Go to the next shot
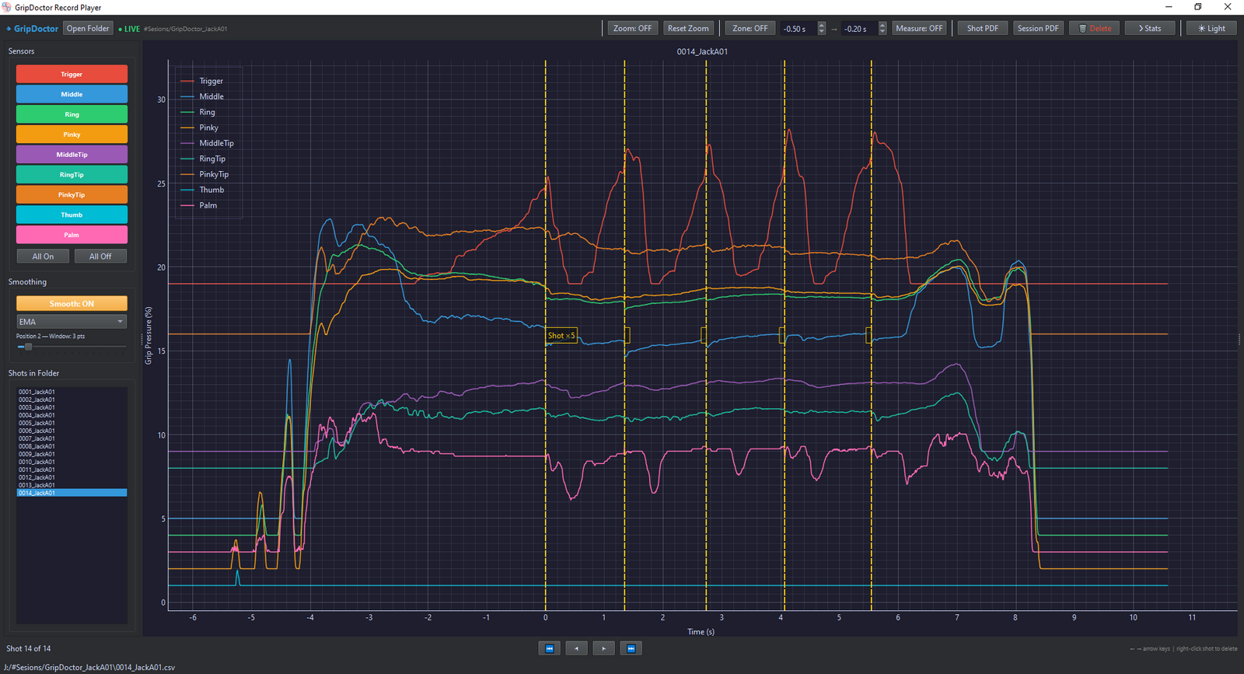 point(604,648)
